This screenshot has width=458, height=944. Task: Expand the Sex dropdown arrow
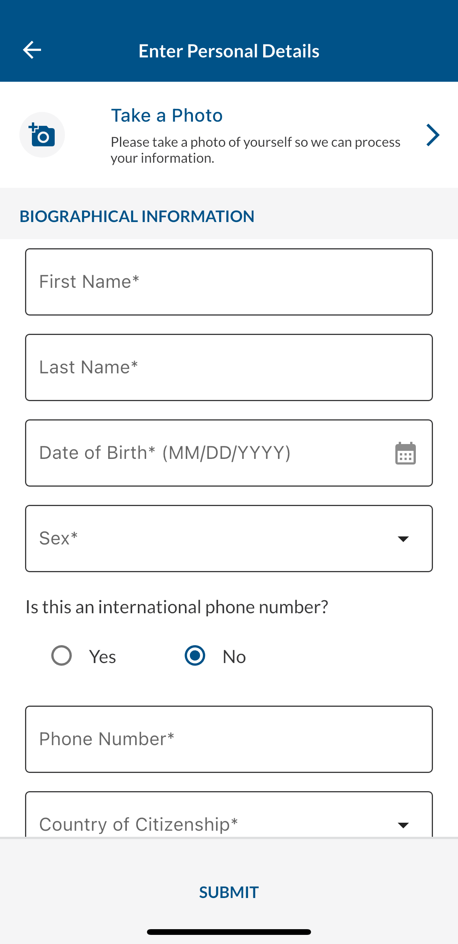[x=403, y=539]
